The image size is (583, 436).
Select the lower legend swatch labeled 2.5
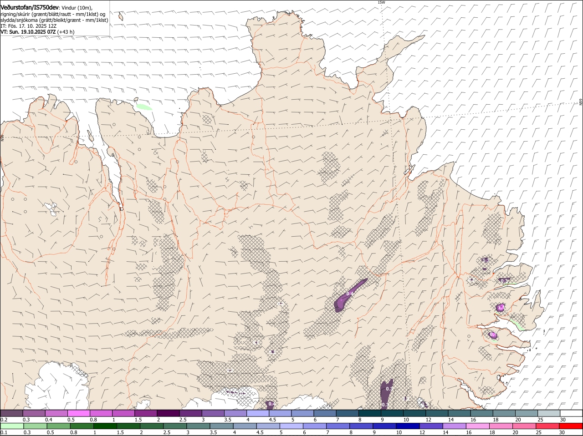coord(174,426)
